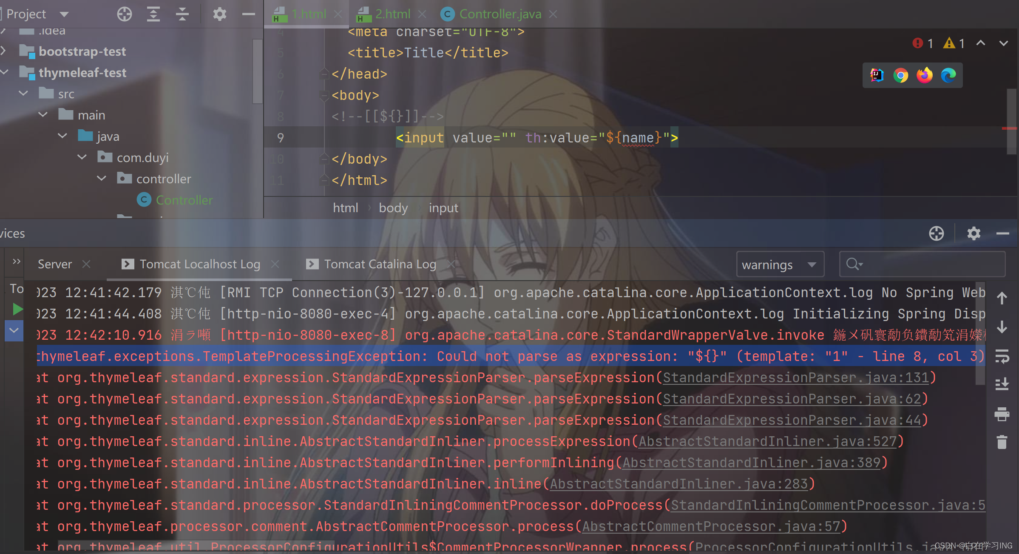Open AbstractCommentProcessor.java:57 link
The height and width of the screenshot is (554, 1019).
pyautogui.click(x=711, y=526)
